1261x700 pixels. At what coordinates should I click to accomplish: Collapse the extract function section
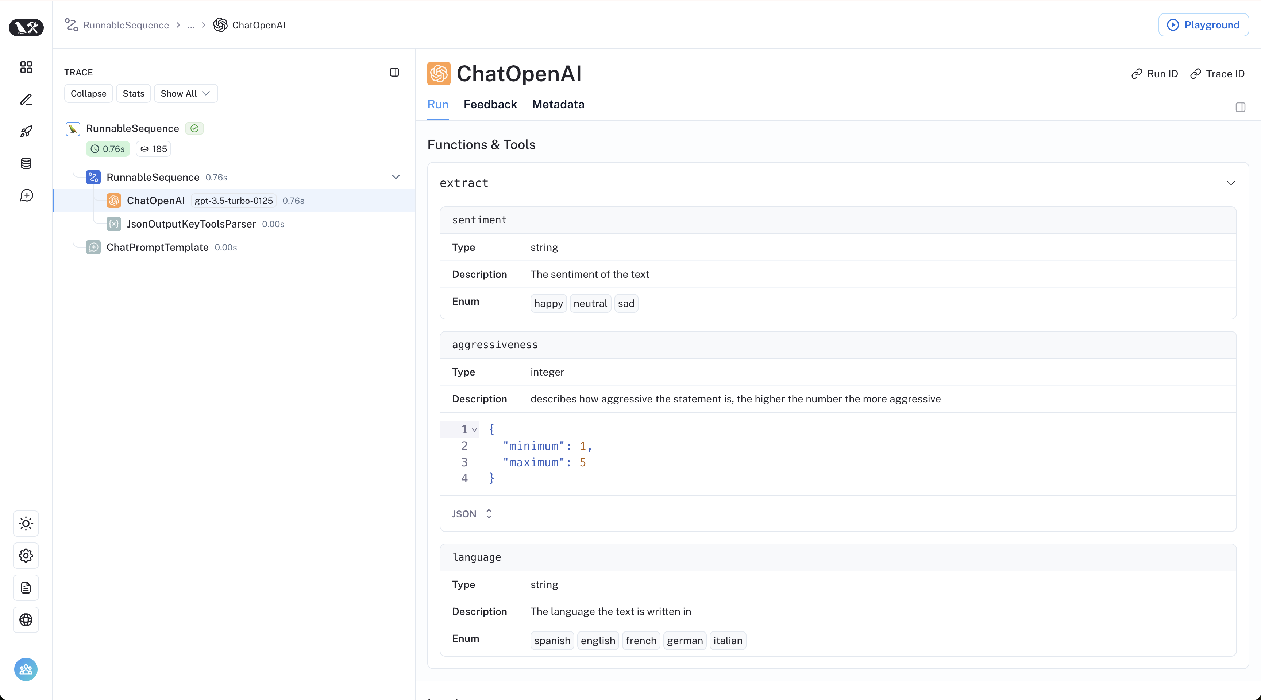coord(1231,183)
